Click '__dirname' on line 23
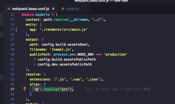This screenshot has height=104, width=175. pos(79,20)
